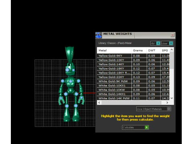This screenshot has width=193, height=144.
Task: Toggle the GV library switch
Action: click(155, 43)
